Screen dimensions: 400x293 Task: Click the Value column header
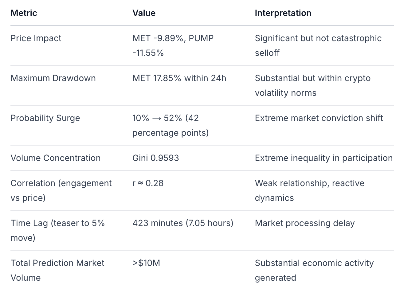point(144,13)
